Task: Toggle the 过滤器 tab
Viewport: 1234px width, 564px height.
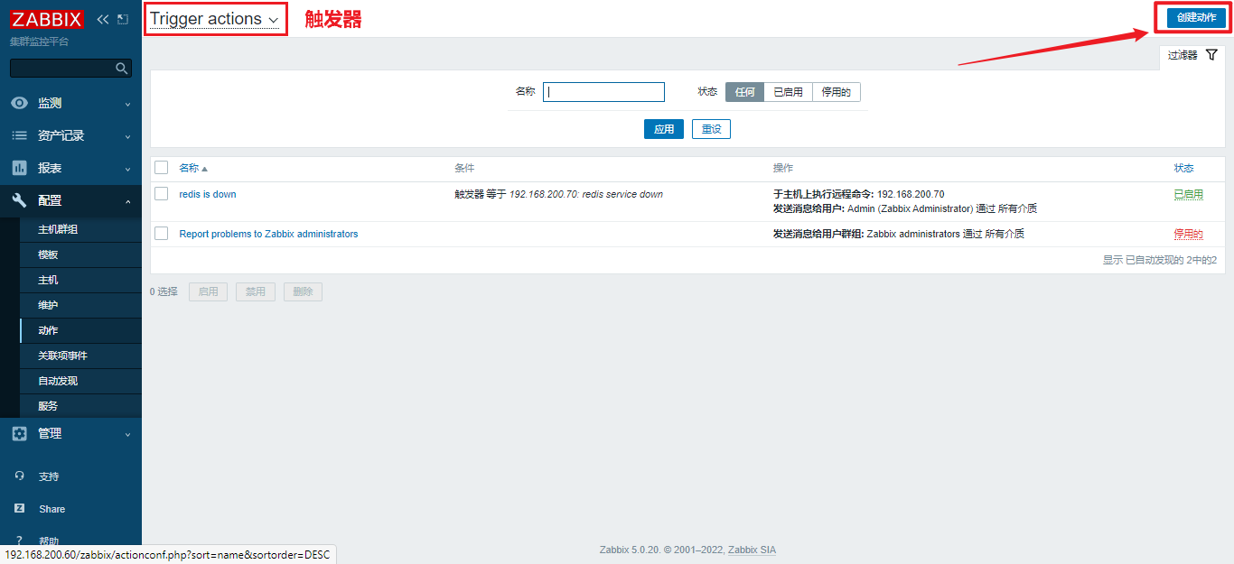Action: tap(1192, 55)
